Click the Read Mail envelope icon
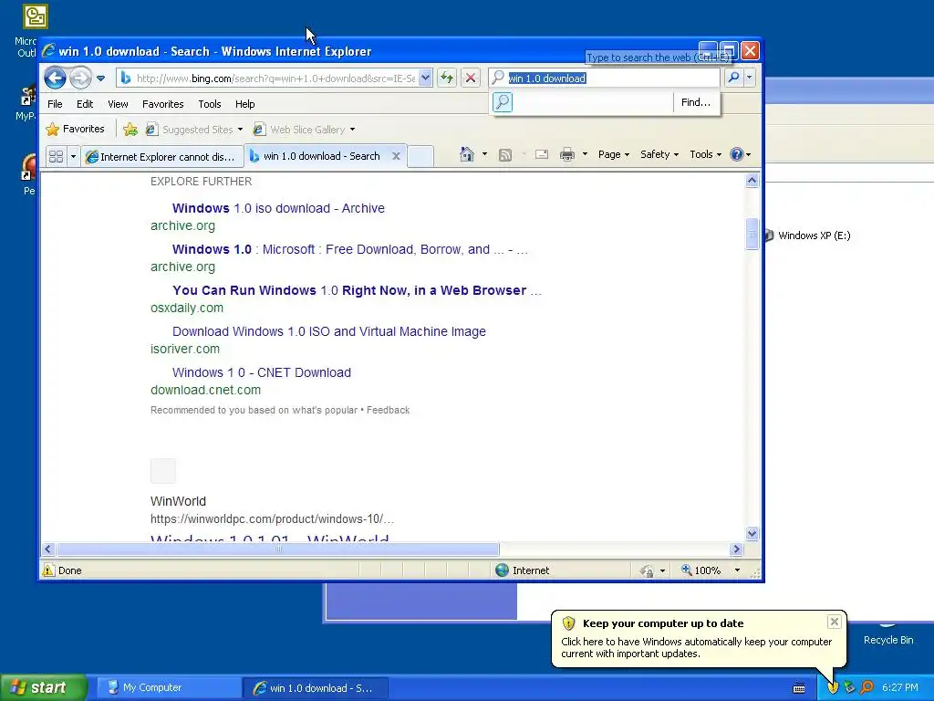The width and height of the screenshot is (934, 701). (542, 155)
